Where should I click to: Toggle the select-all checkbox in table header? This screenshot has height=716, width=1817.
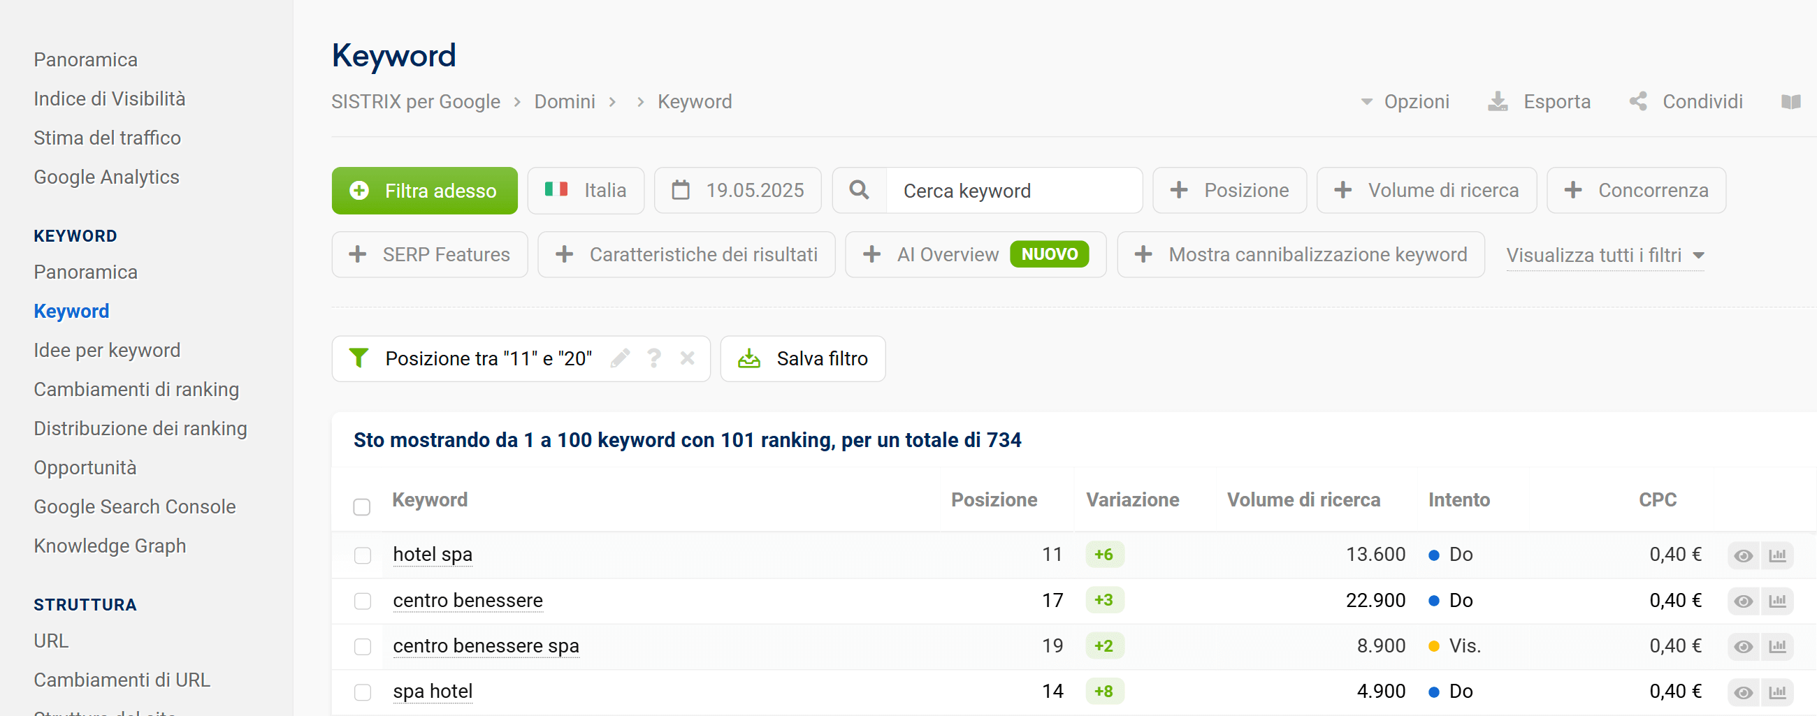[x=362, y=506]
